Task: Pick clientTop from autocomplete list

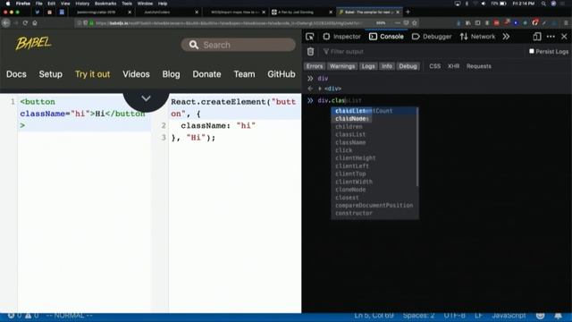Action: [x=374, y=174]
